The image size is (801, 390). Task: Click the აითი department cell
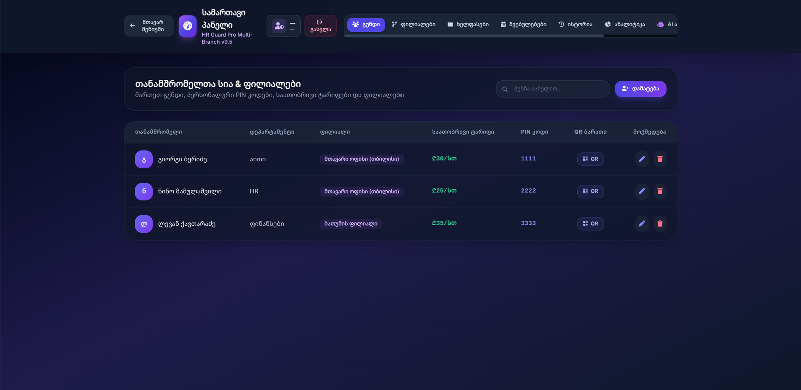[258, 159]
